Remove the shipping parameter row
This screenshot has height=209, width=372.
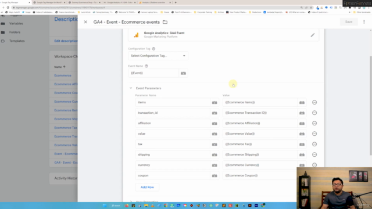coord(314,154)
